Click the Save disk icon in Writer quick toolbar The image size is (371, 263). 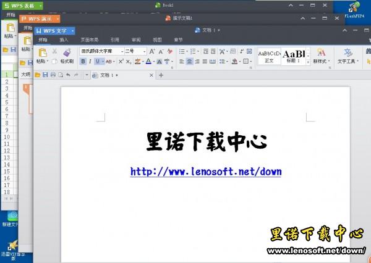[x=45, y=75]
